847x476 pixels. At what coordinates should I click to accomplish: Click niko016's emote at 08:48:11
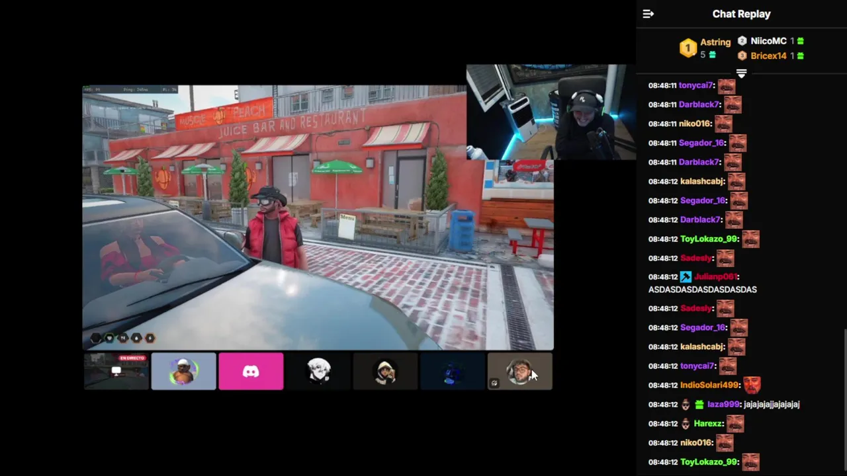(x=723, y=124)
